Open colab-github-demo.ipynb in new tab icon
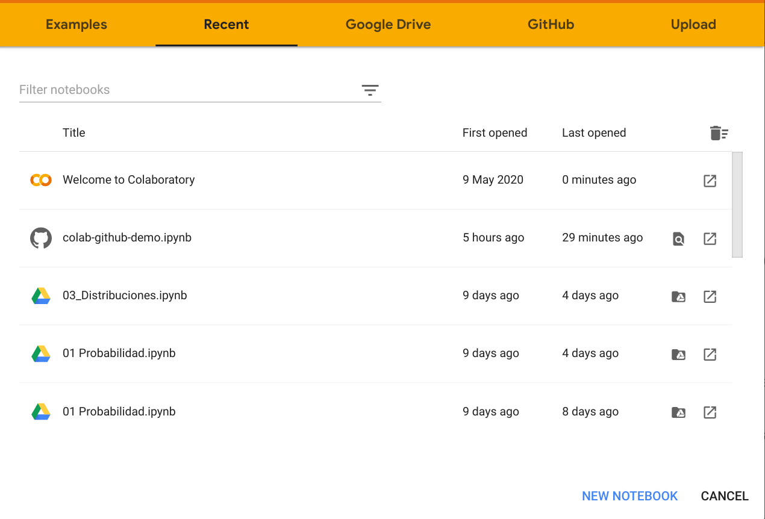Viewport: 765px width, 519px height. click(x=710, y=238)
